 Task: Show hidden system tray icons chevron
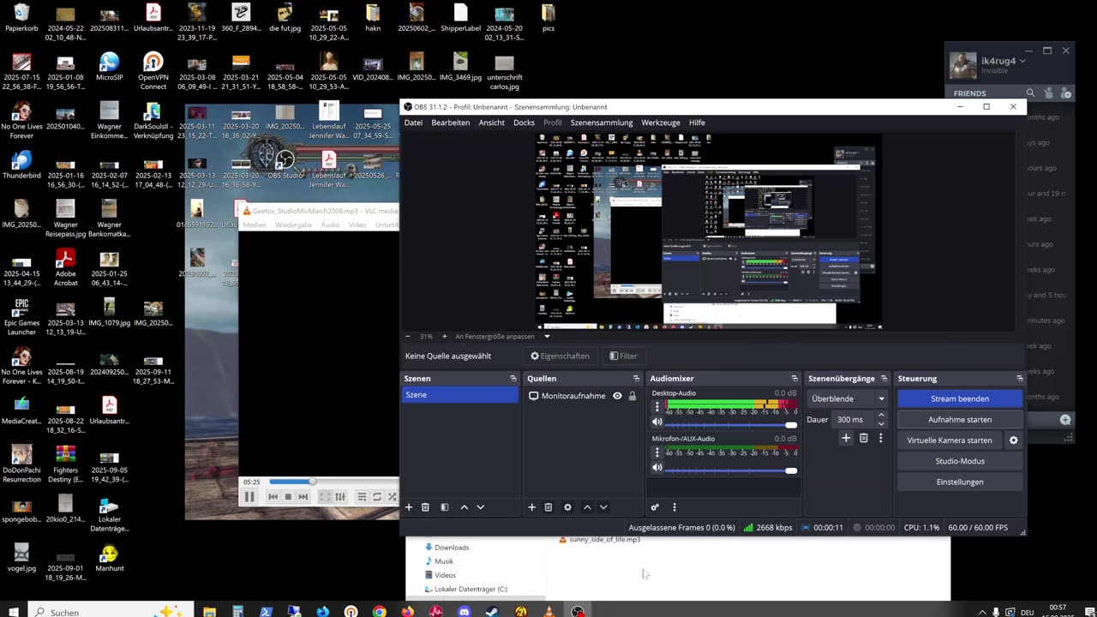[982, 612]
